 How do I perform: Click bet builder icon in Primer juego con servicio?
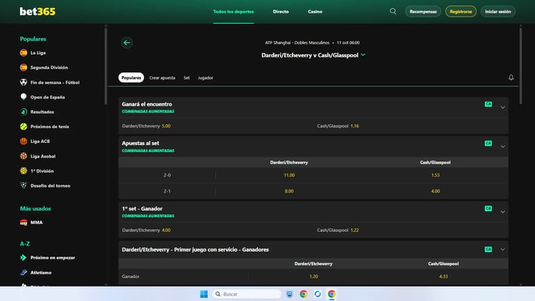(x=488, y=249)
